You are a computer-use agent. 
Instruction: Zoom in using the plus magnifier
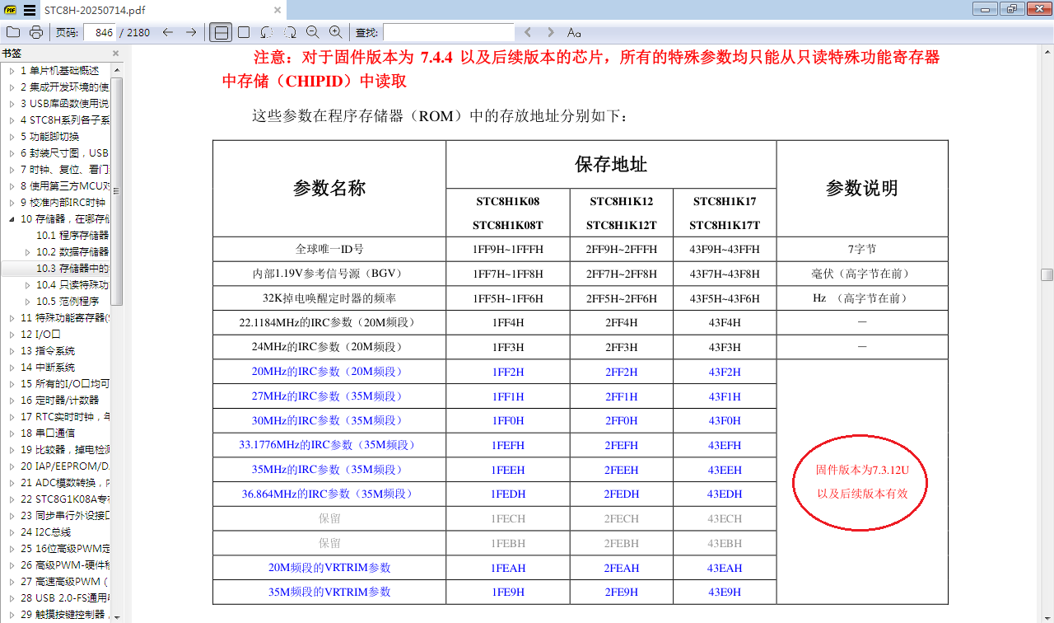tap(336, 32)
